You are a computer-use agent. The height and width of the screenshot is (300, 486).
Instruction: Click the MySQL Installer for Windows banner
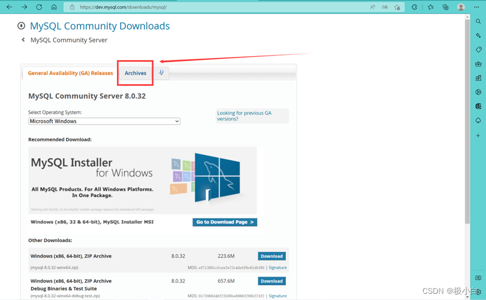[142, 181]
